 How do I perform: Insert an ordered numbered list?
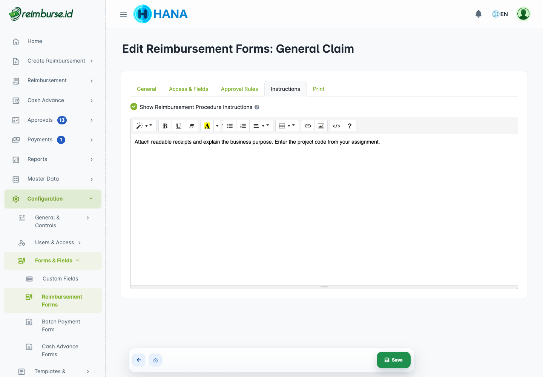coord(243,126)
